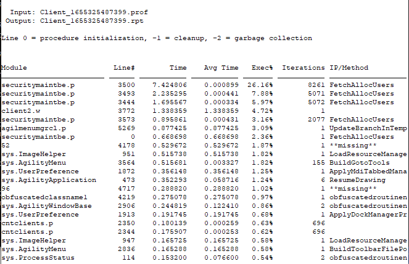Click the Line# column header

point(124,68)
